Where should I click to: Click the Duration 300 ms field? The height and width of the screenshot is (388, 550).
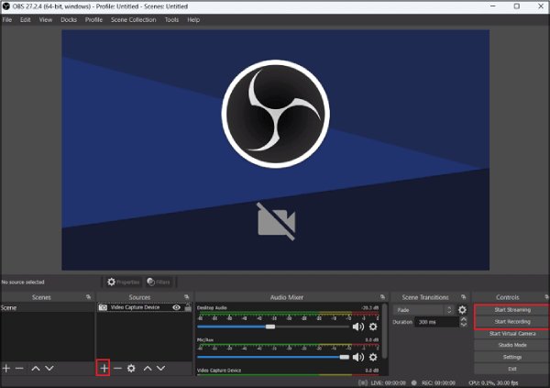pos(436,322)
